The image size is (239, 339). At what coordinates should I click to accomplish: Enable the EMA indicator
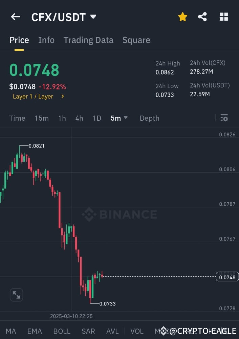click(34, 331)
